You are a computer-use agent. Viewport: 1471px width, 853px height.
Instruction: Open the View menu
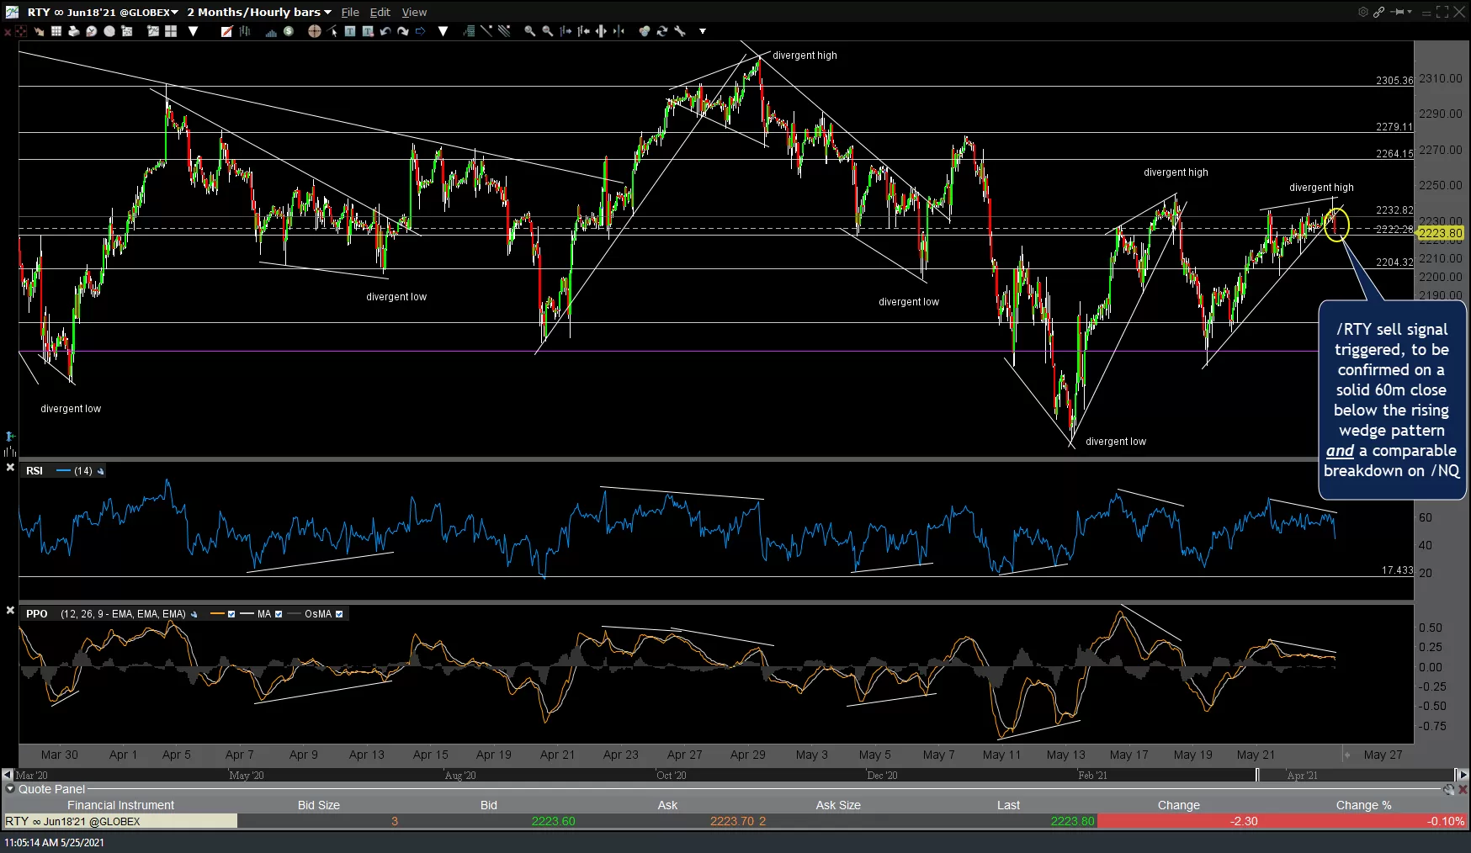coord(414,12)
